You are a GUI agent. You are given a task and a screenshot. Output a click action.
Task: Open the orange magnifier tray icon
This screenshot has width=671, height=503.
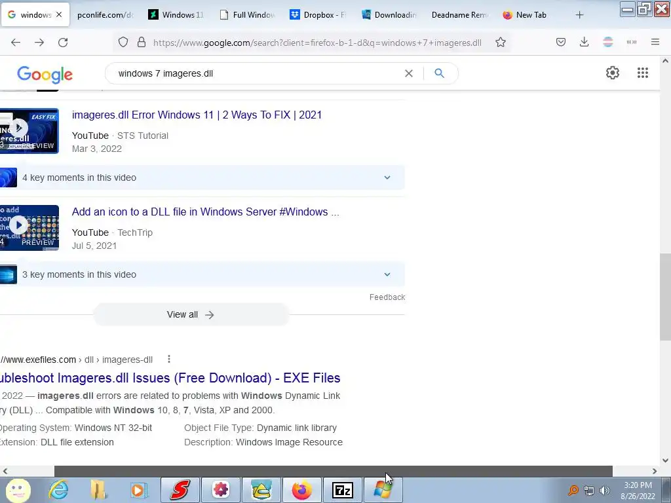point(573,491)
